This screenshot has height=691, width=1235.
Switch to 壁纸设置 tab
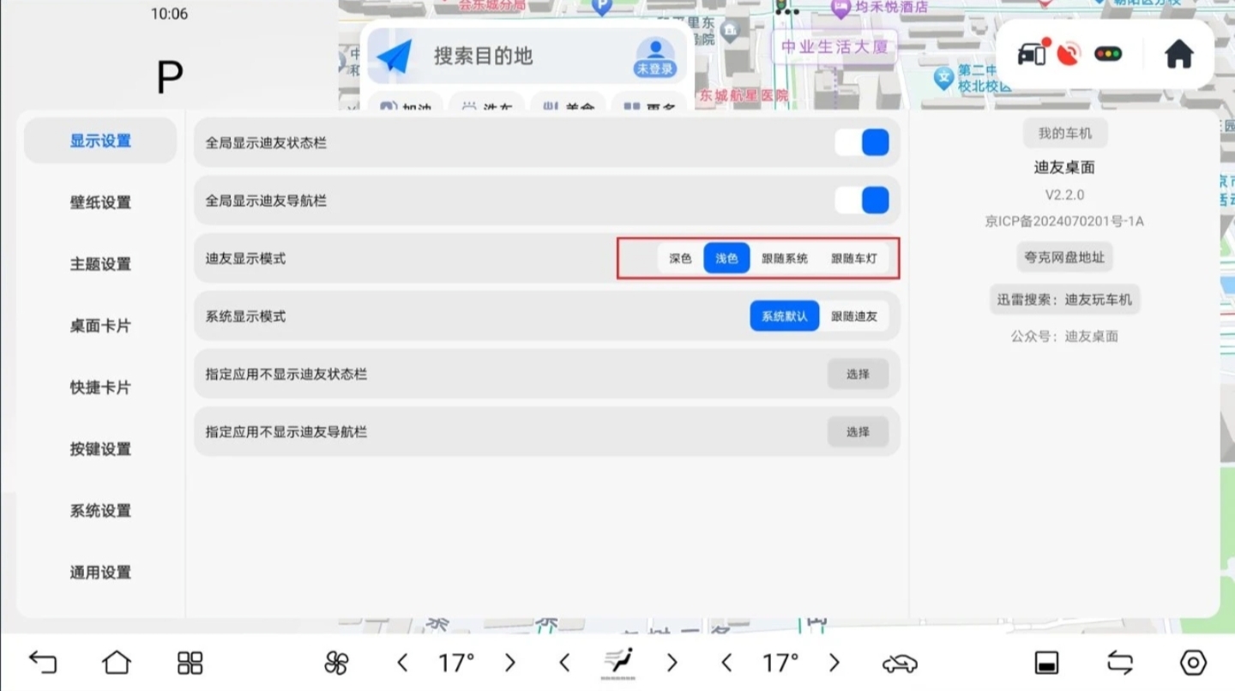click(100, 202)
